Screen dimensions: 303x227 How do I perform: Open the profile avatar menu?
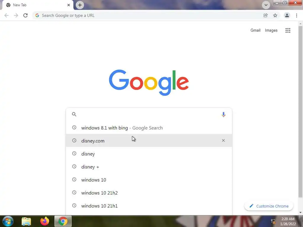click(287, 15)
